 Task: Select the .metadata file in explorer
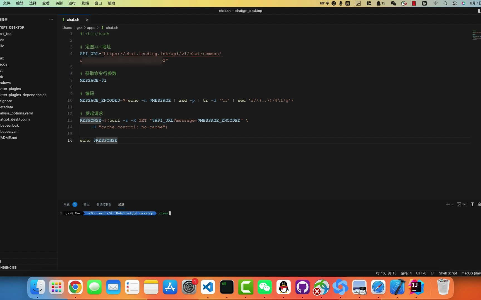click(6, 107)
